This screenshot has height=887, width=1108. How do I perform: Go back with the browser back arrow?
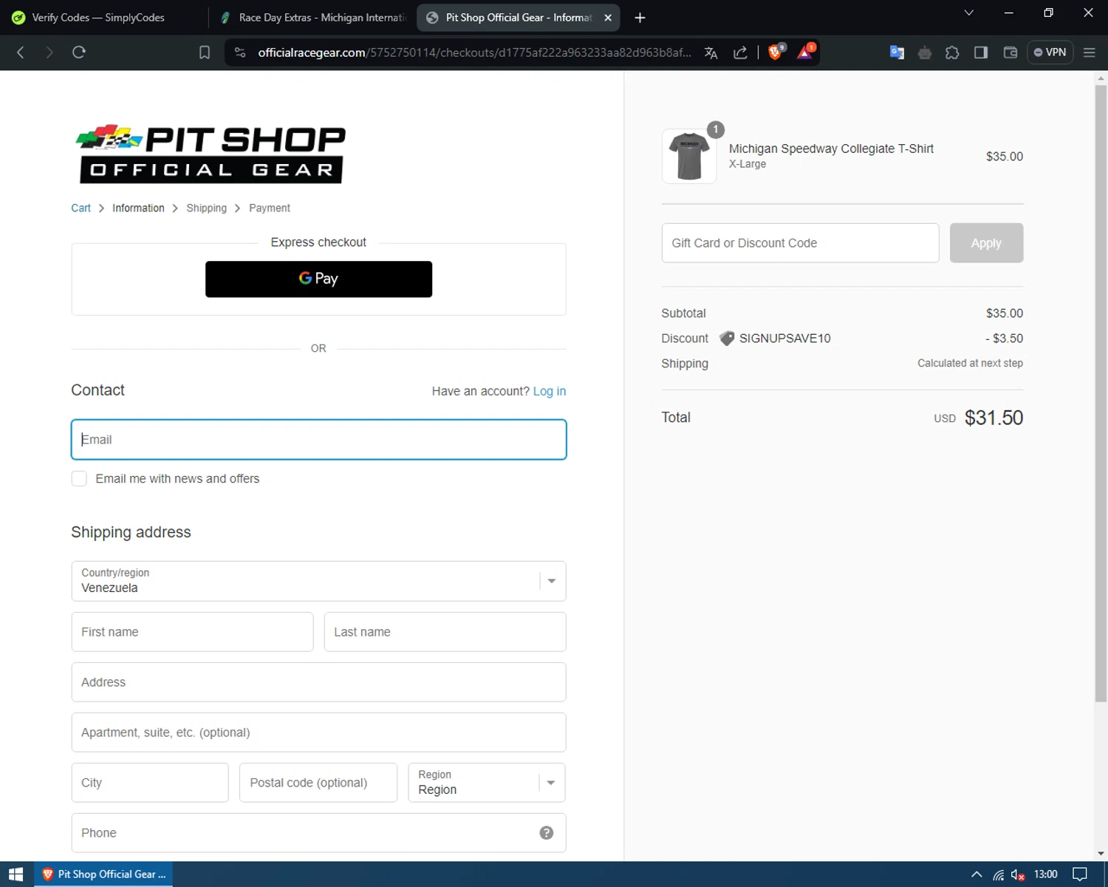point(21,52)
